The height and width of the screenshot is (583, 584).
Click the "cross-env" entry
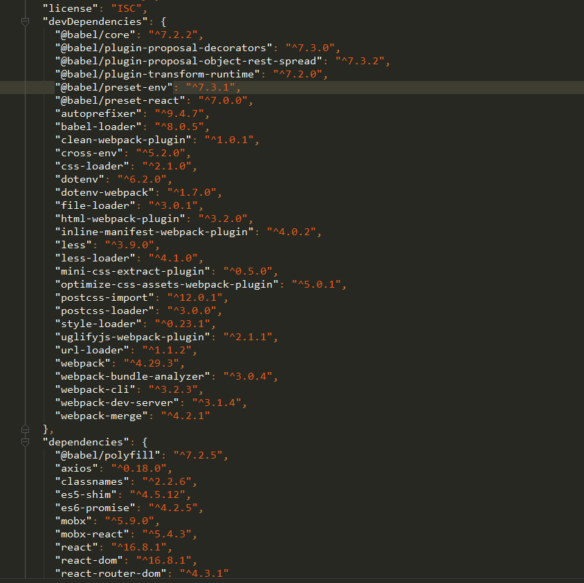coord(123,153)
